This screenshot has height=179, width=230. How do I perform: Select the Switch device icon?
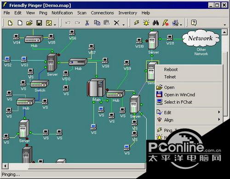click(40, 84)
